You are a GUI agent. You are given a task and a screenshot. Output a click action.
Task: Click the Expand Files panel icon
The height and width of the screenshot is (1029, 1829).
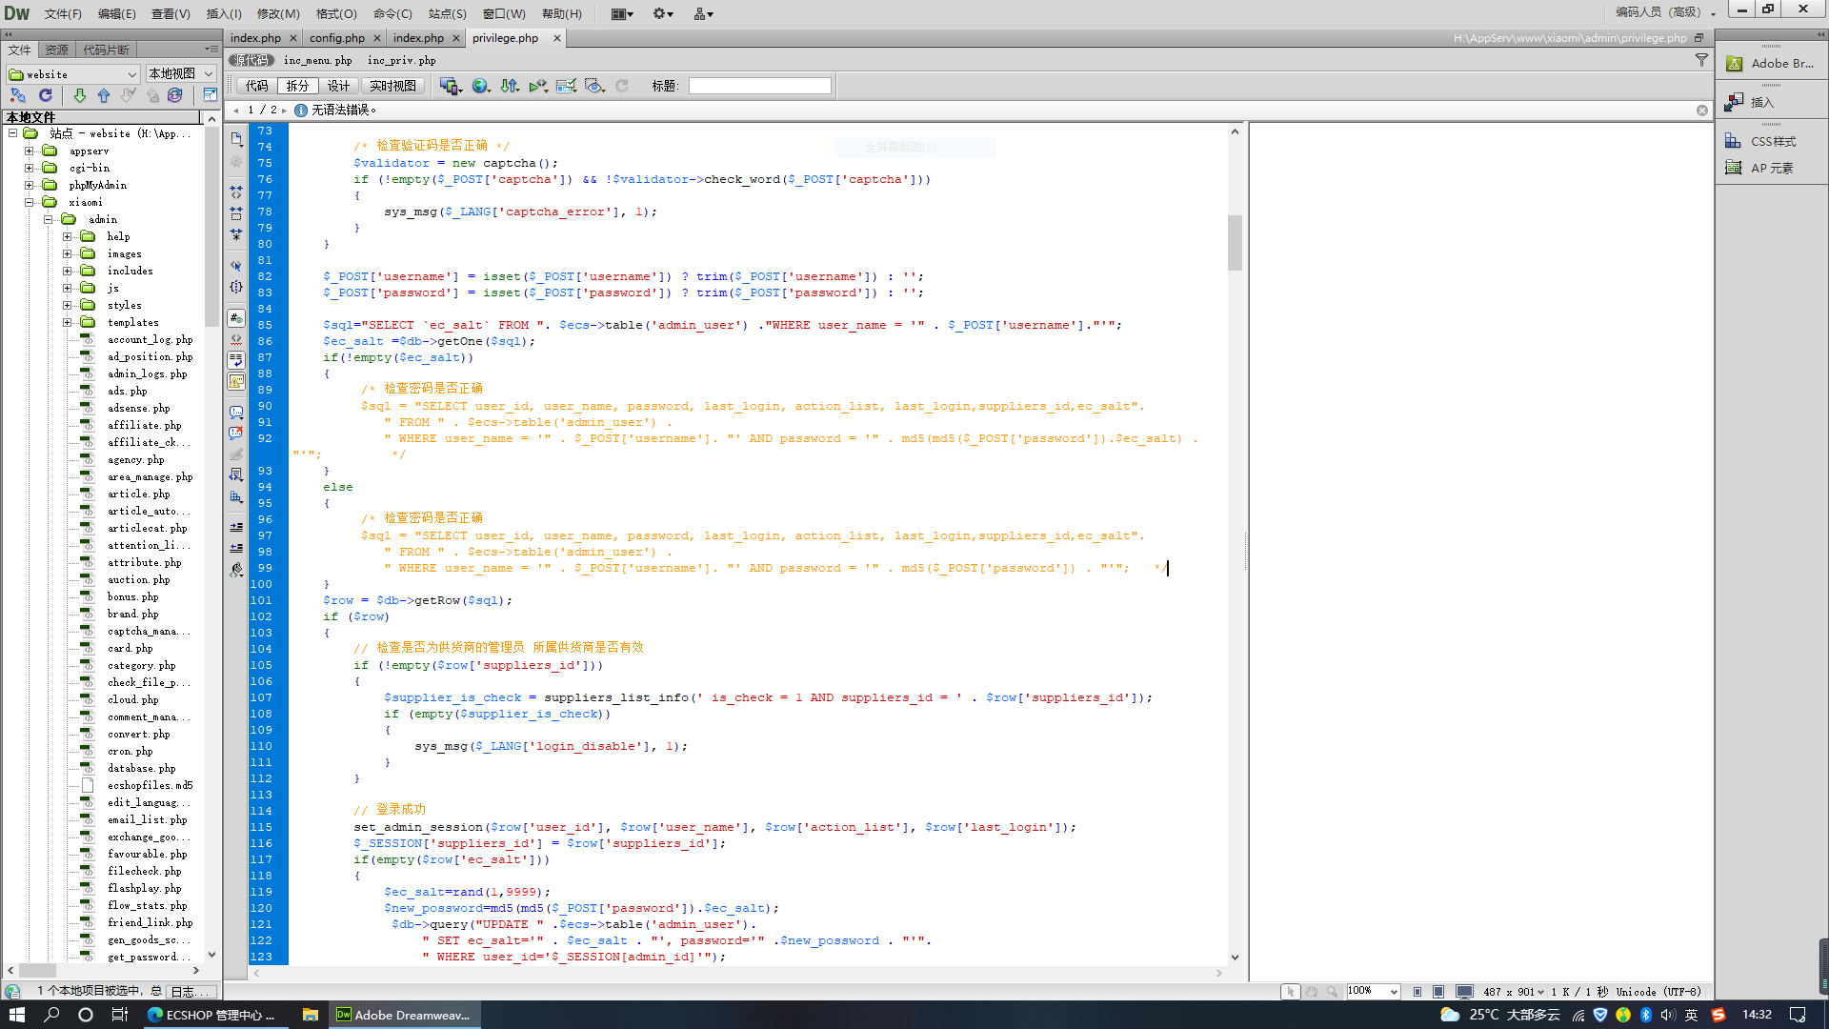(211, 95)
